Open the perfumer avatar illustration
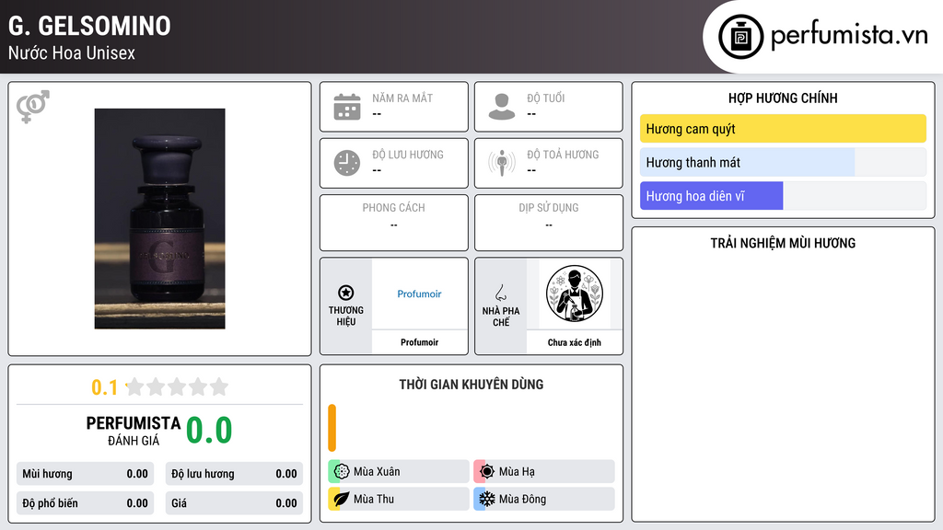 pyautogui.click(x=575, y=294)
